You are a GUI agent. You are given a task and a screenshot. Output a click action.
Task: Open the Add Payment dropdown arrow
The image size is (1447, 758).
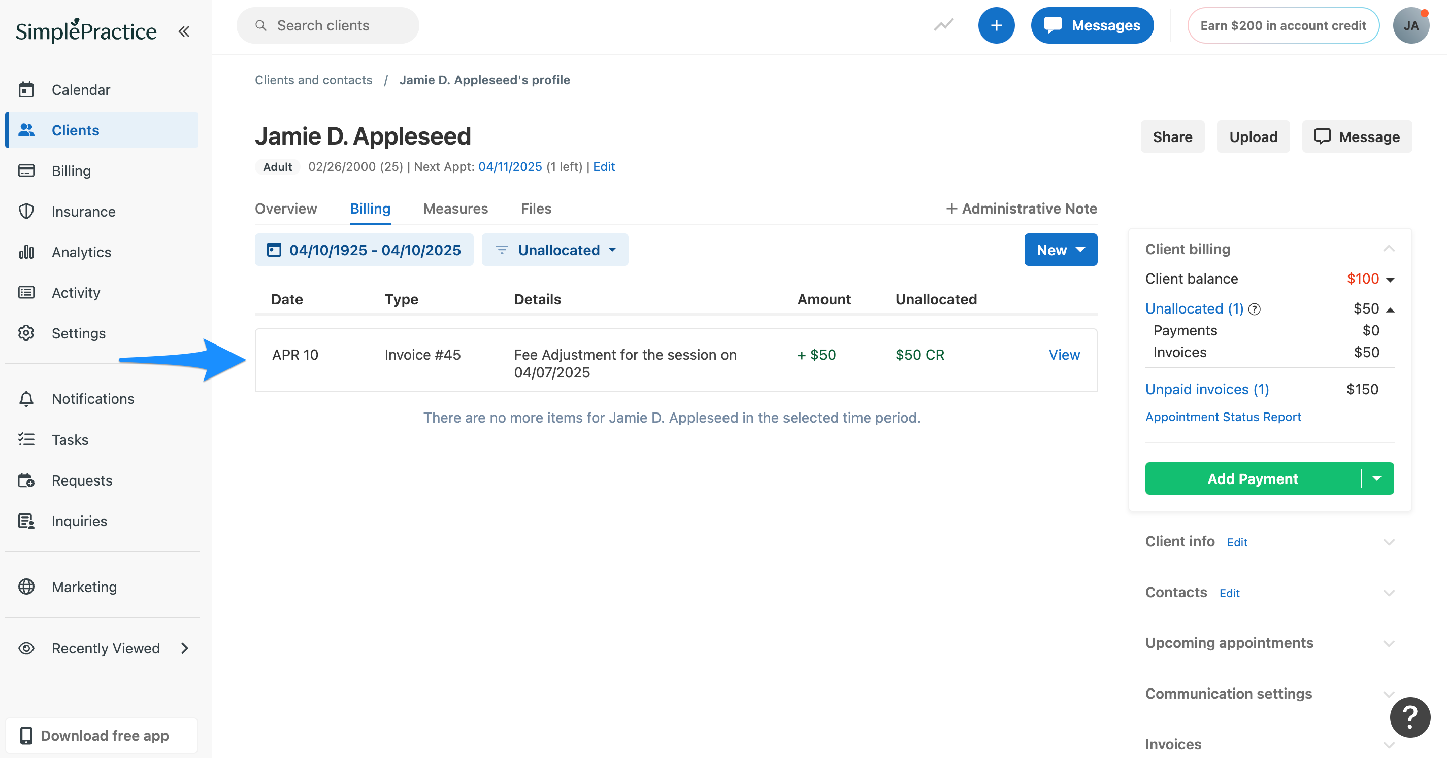pos(1377,478)
